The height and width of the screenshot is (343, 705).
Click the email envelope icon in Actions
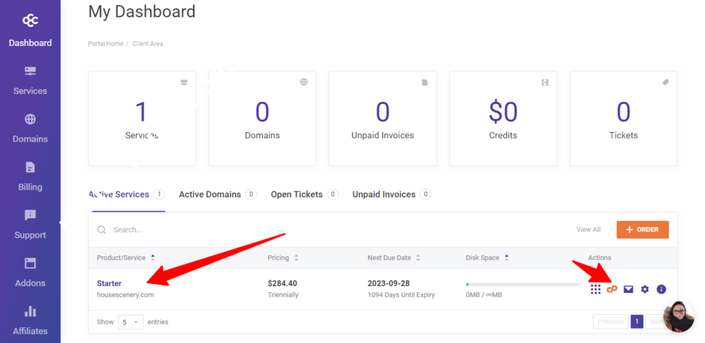pyautogui.click(x=629, y=289)
